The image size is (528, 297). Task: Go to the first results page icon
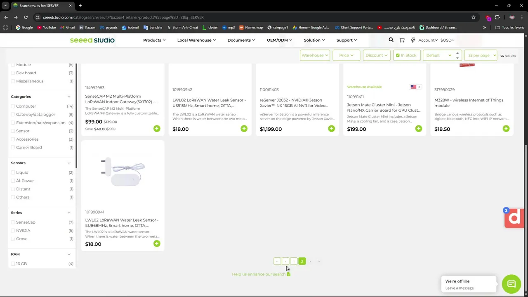coord(277,261)
